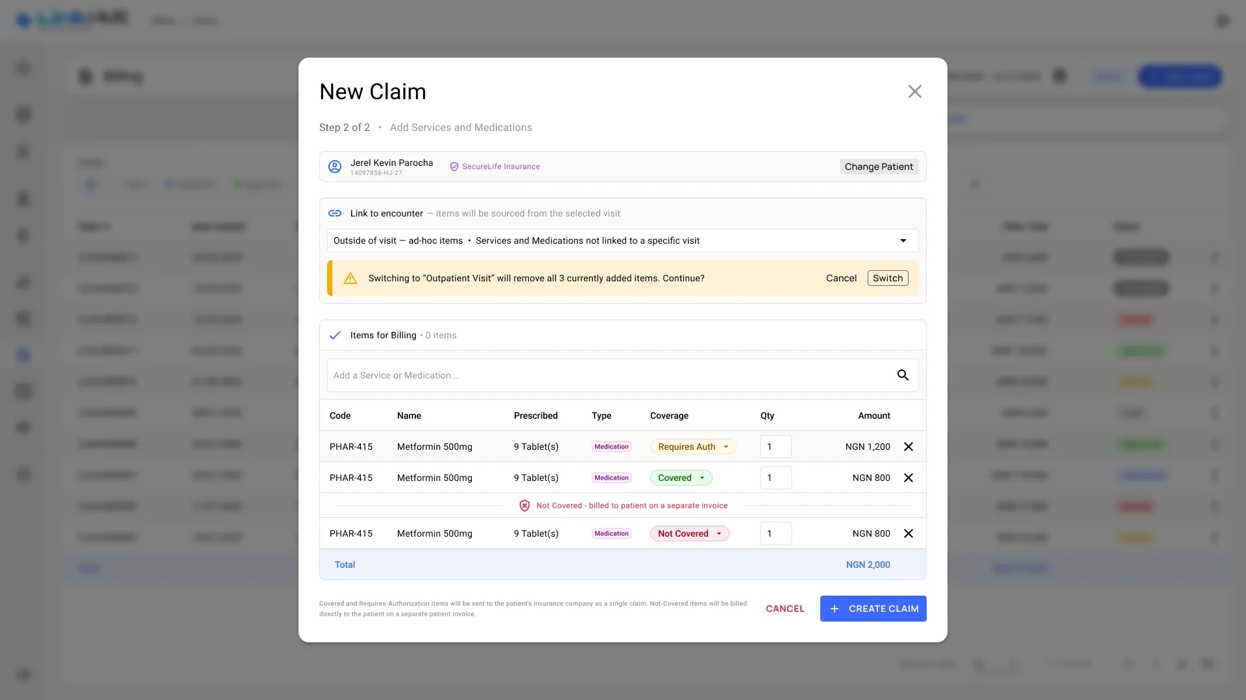Open the Covered coverage dropdown
Image resolution: width=1246 pixels, height=700 pixels.
681,478
